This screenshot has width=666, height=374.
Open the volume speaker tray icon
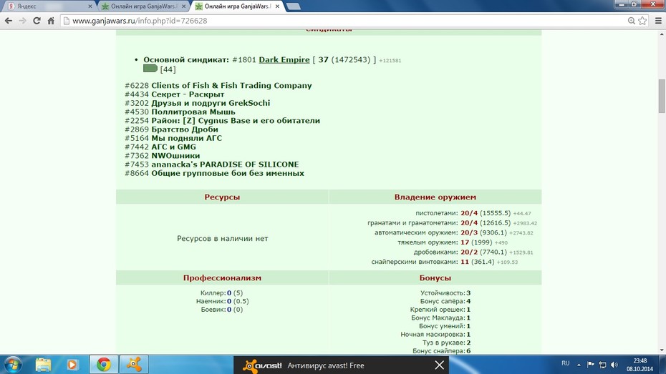tap(614, 365)
